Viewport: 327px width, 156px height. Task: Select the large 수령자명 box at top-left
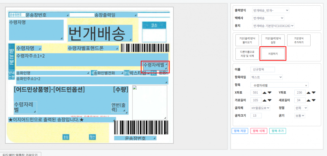click(36, 29)
